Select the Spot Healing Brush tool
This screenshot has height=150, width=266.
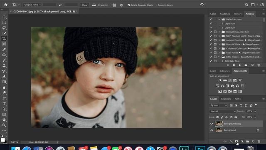point(4,55)
